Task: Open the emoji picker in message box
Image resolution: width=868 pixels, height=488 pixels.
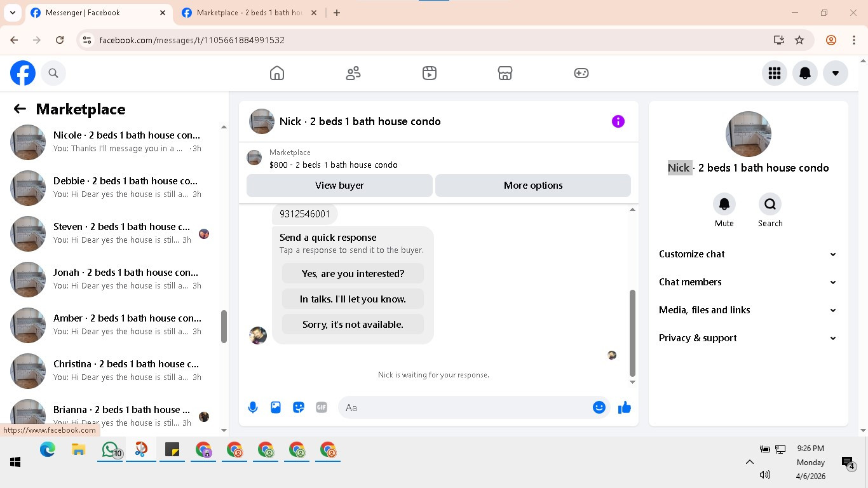Action: click(x=599, y=407)
